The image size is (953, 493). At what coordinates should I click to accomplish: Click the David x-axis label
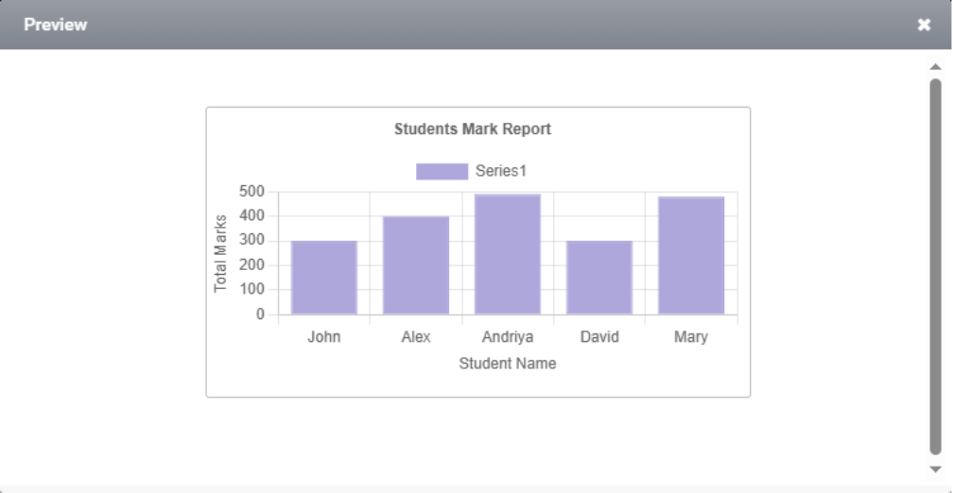(x=599, y=337)
